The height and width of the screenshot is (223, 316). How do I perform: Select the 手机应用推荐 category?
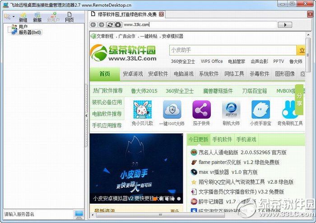coord(107,125)
